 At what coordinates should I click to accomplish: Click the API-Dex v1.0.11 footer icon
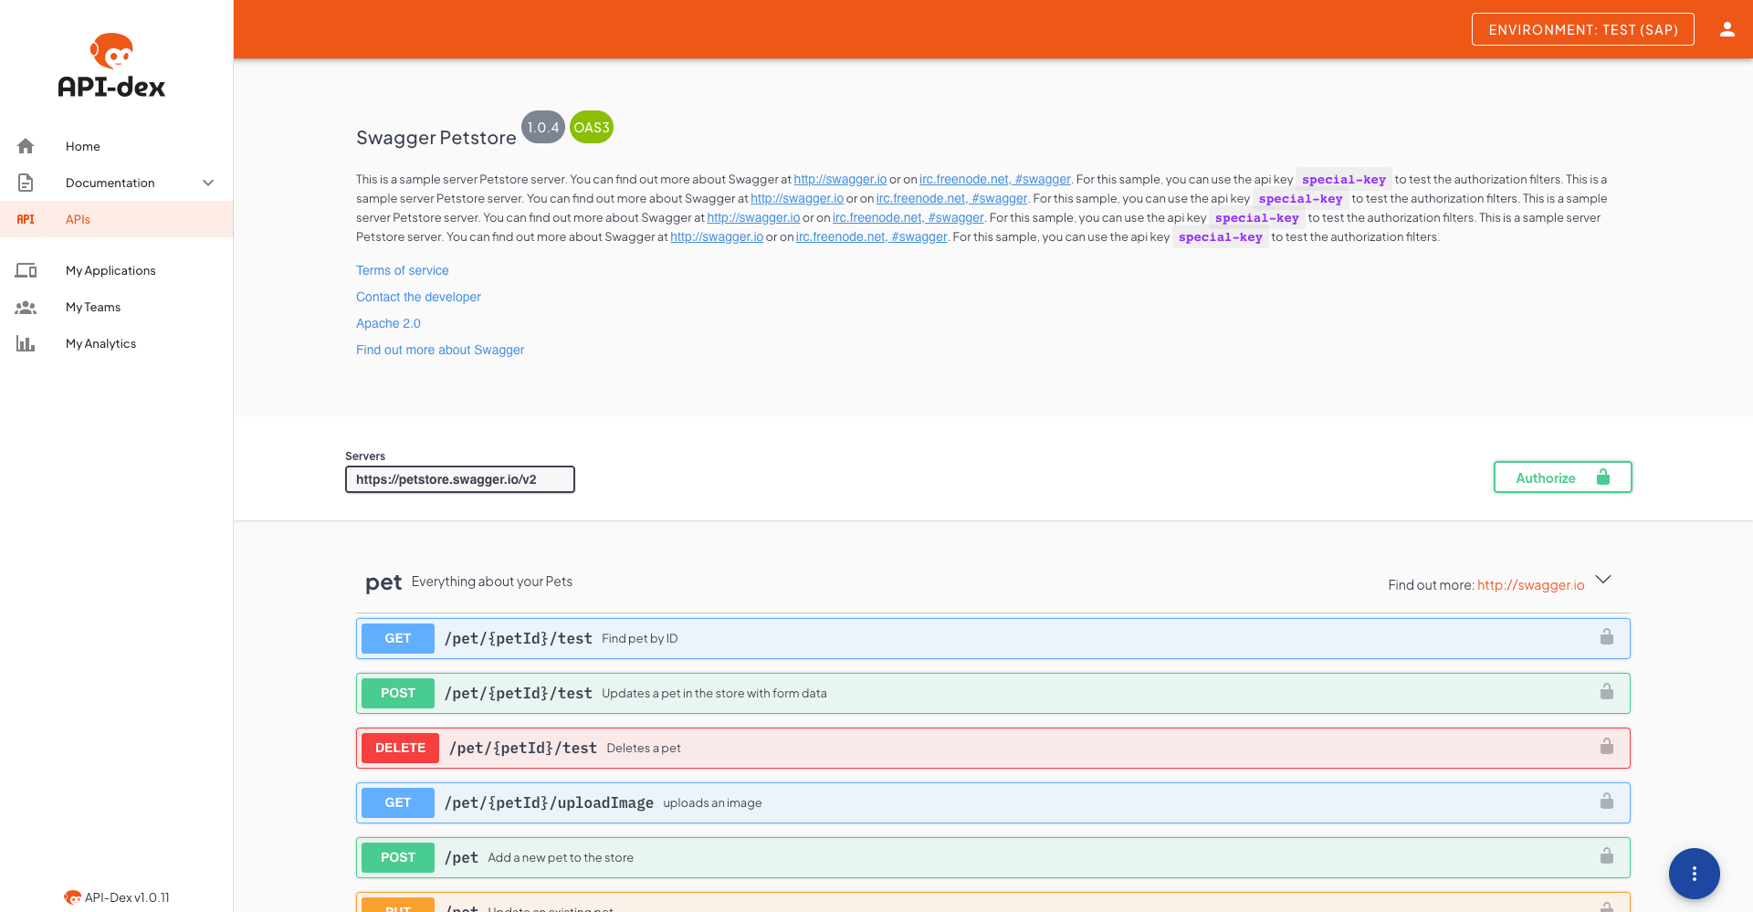click(72, 897)
